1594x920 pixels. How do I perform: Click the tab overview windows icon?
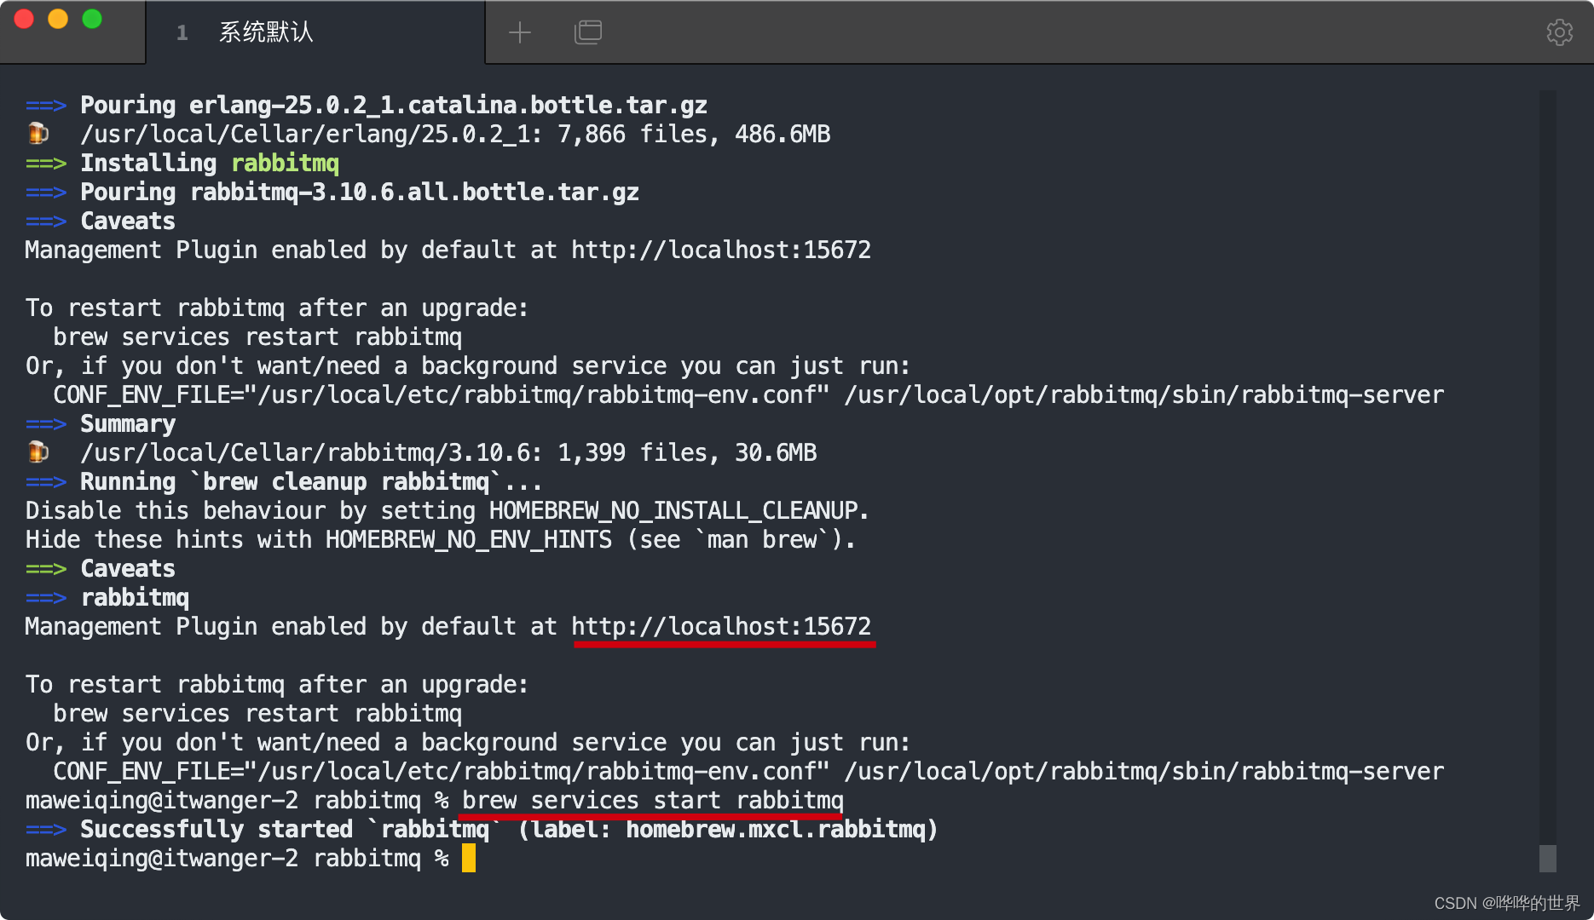[x=588, y=32]
